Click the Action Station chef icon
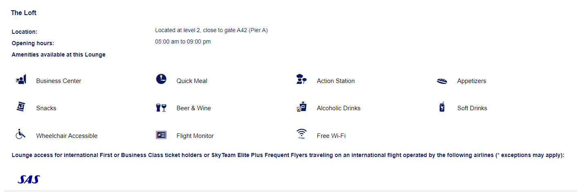 tap(301, 79)
